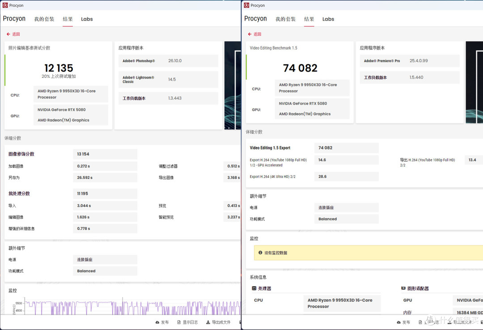Screen dimensions: 483x330
Task: Click the benchmark artwork thumbnail in left window
Action: coord(233,85)
